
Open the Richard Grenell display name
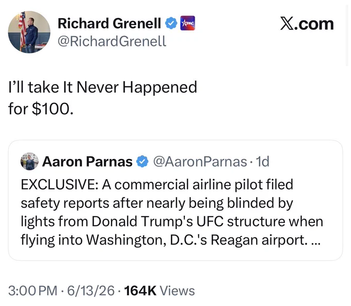coord(109,23)
